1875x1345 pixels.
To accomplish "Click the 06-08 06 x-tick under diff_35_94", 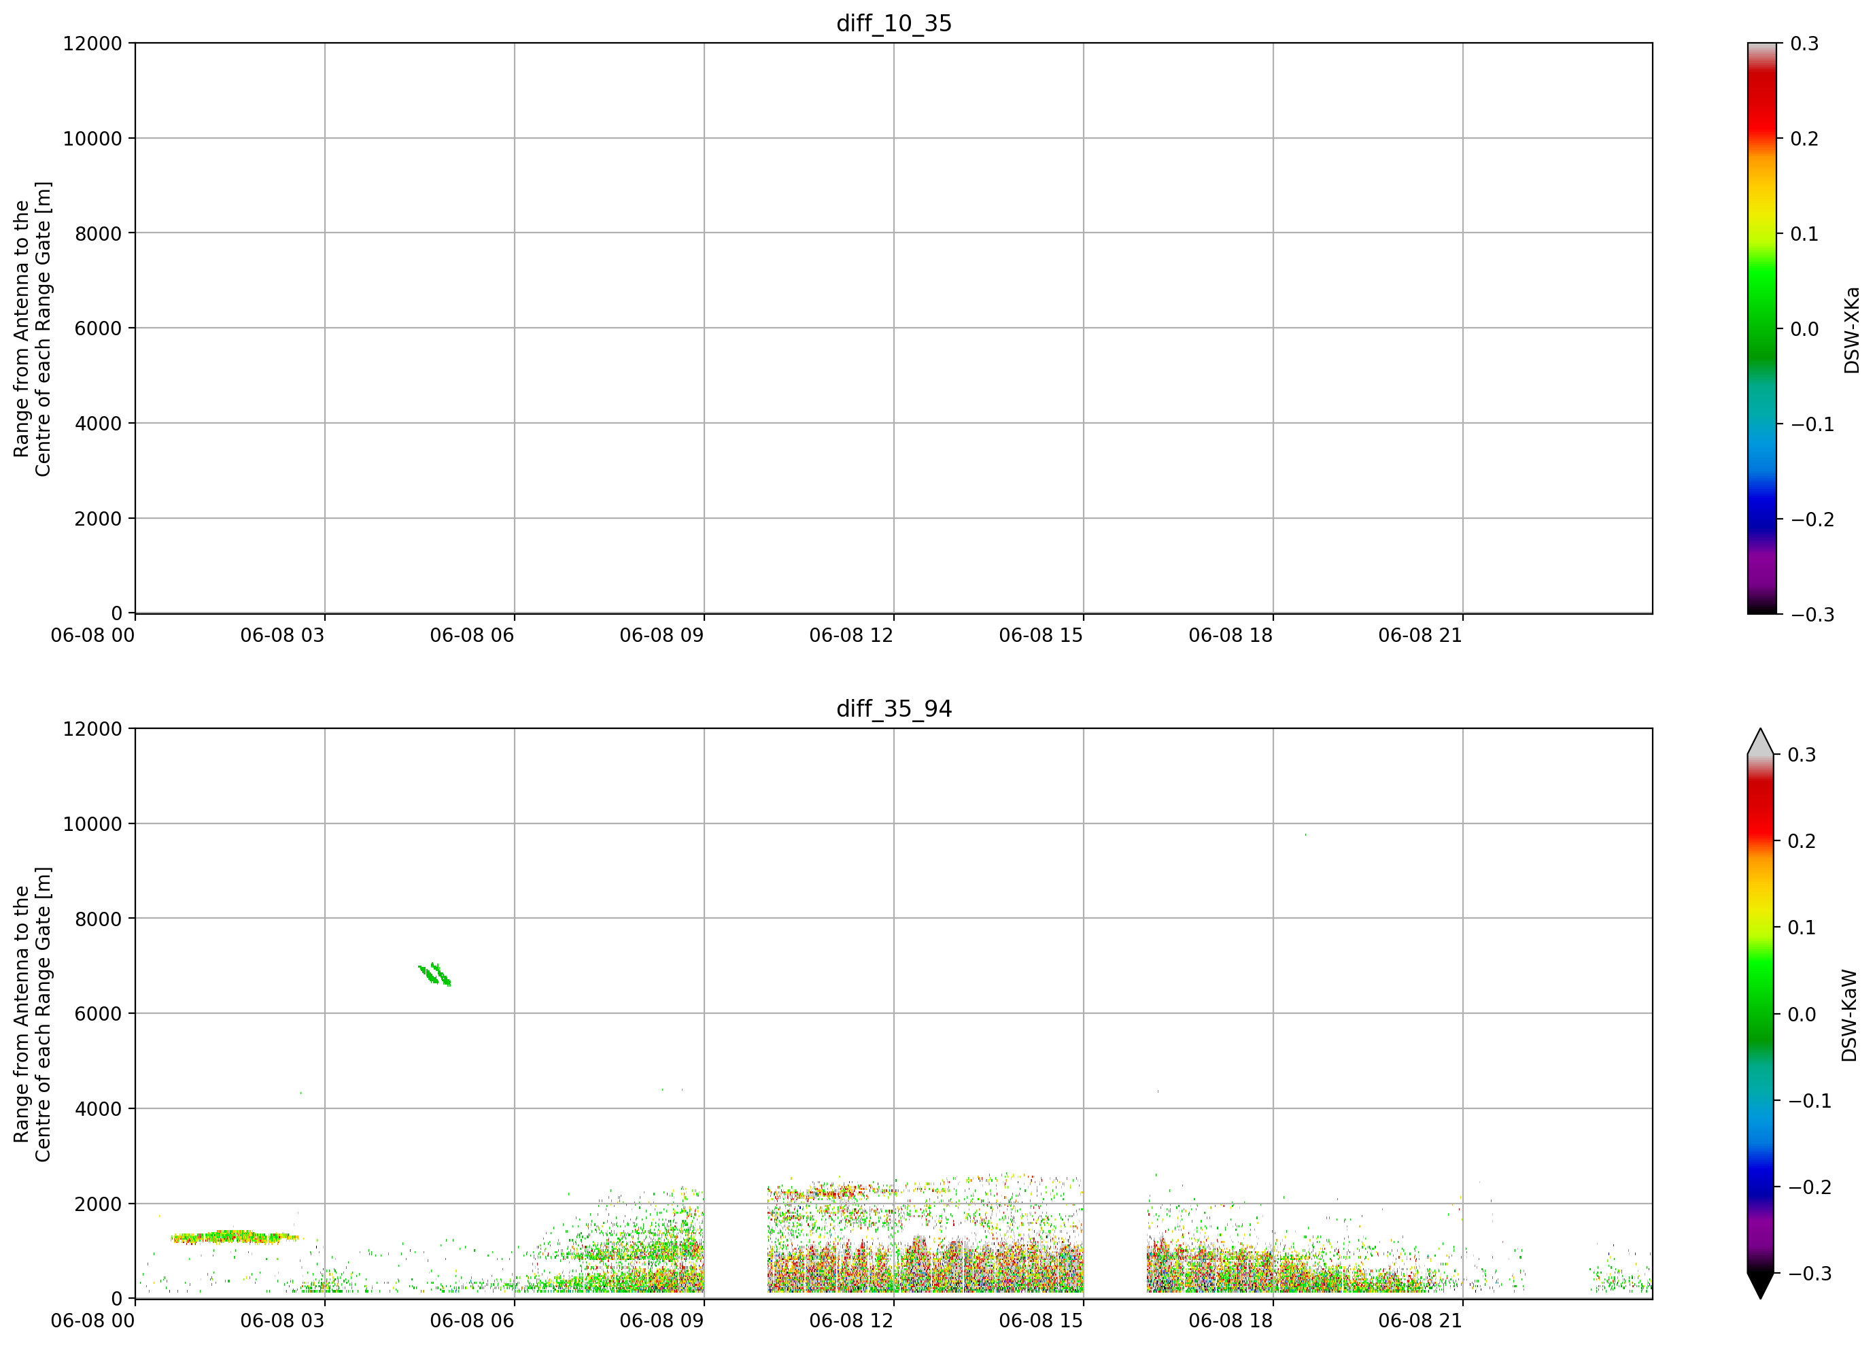I will pyautogui.click(x=472, y=1321).
